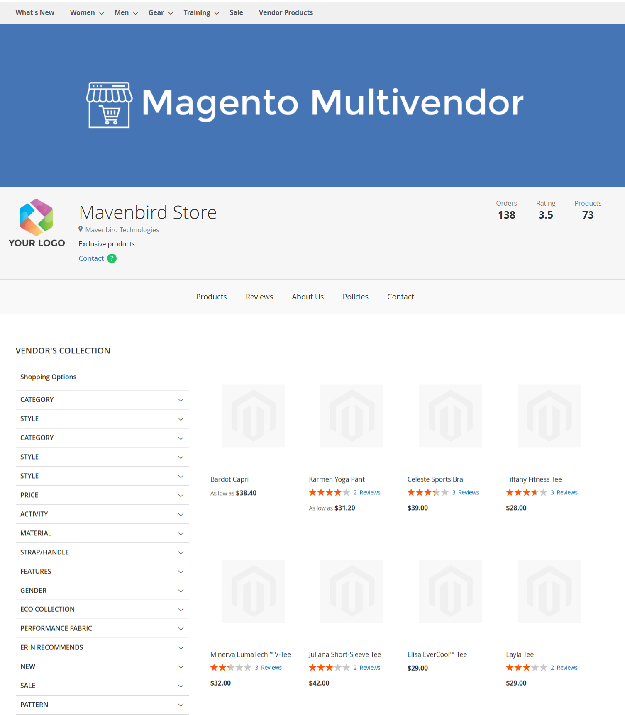625x715 pixels.
Task: Open the Men menu dropdown
Action: [x=126, y=12]
